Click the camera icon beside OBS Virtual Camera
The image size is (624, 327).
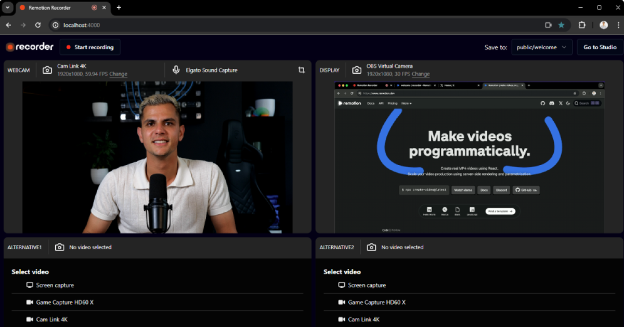pyautogui.click(x=357, y=70)
